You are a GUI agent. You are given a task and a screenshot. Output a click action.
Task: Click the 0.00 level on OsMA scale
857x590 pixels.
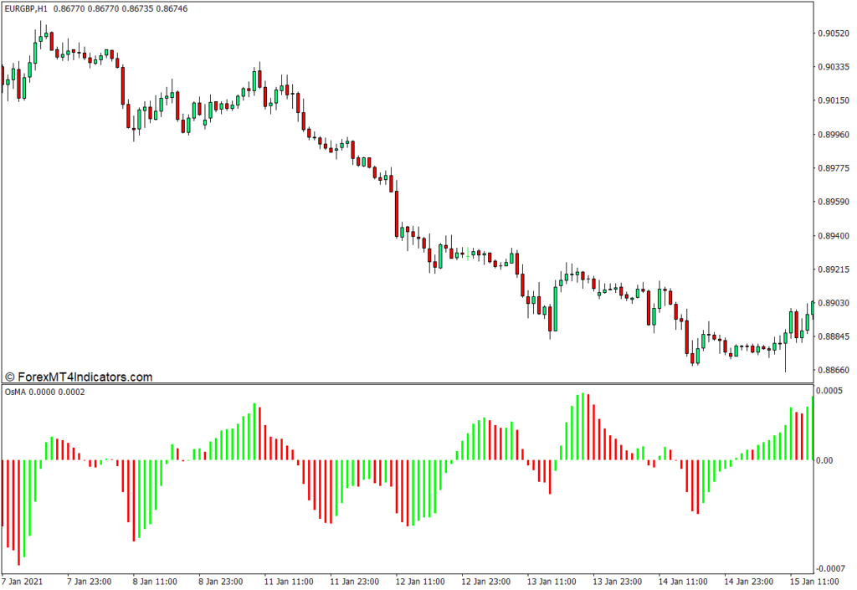point(825,460)
